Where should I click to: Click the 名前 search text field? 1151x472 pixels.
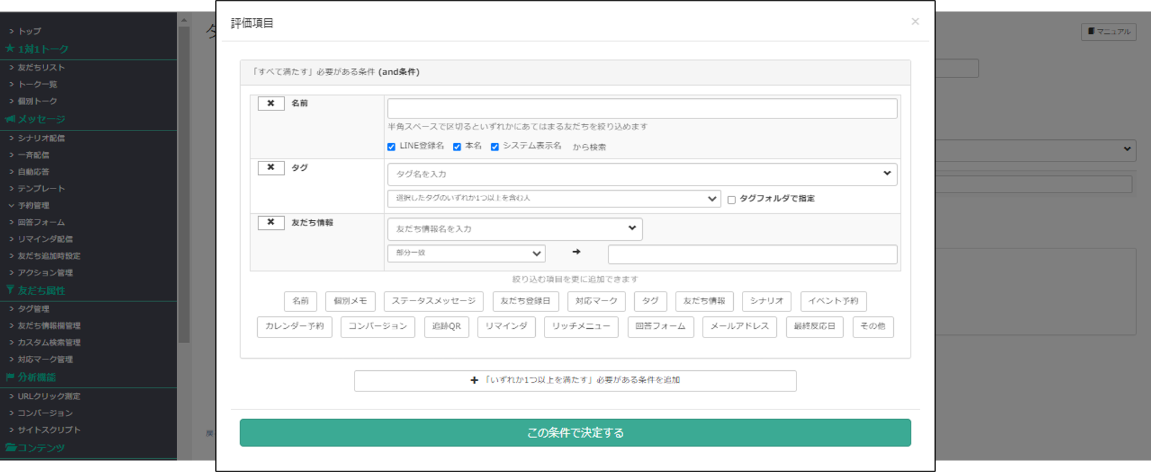642,109
